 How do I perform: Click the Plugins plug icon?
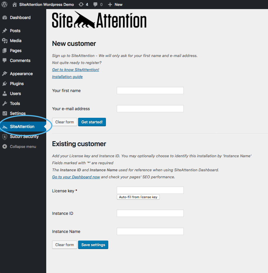coord(5,84)
